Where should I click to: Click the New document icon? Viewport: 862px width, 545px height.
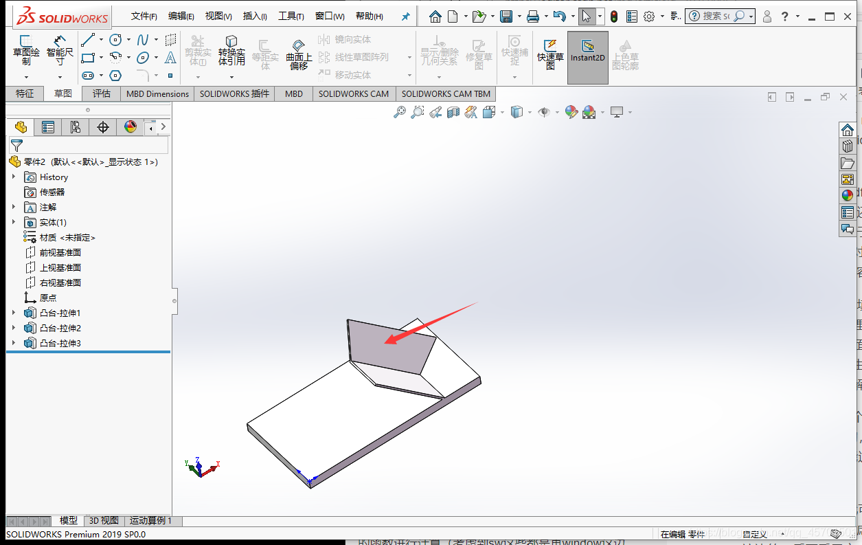point(454,16)
